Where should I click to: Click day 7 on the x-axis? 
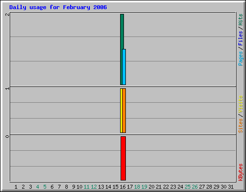click(x=59, y=187)
